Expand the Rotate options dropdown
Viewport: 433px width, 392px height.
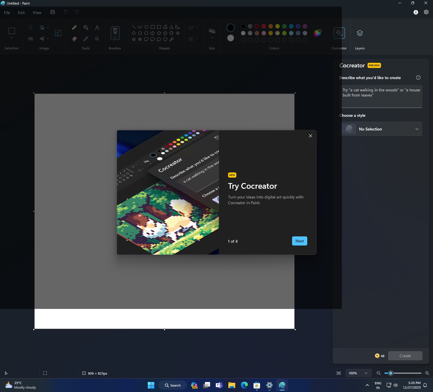click(47, 27)
